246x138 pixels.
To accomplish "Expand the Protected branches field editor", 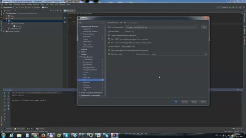I will (206, 54).
